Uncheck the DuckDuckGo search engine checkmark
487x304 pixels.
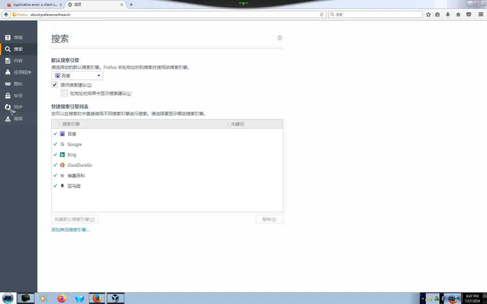(x=55, y=165)
